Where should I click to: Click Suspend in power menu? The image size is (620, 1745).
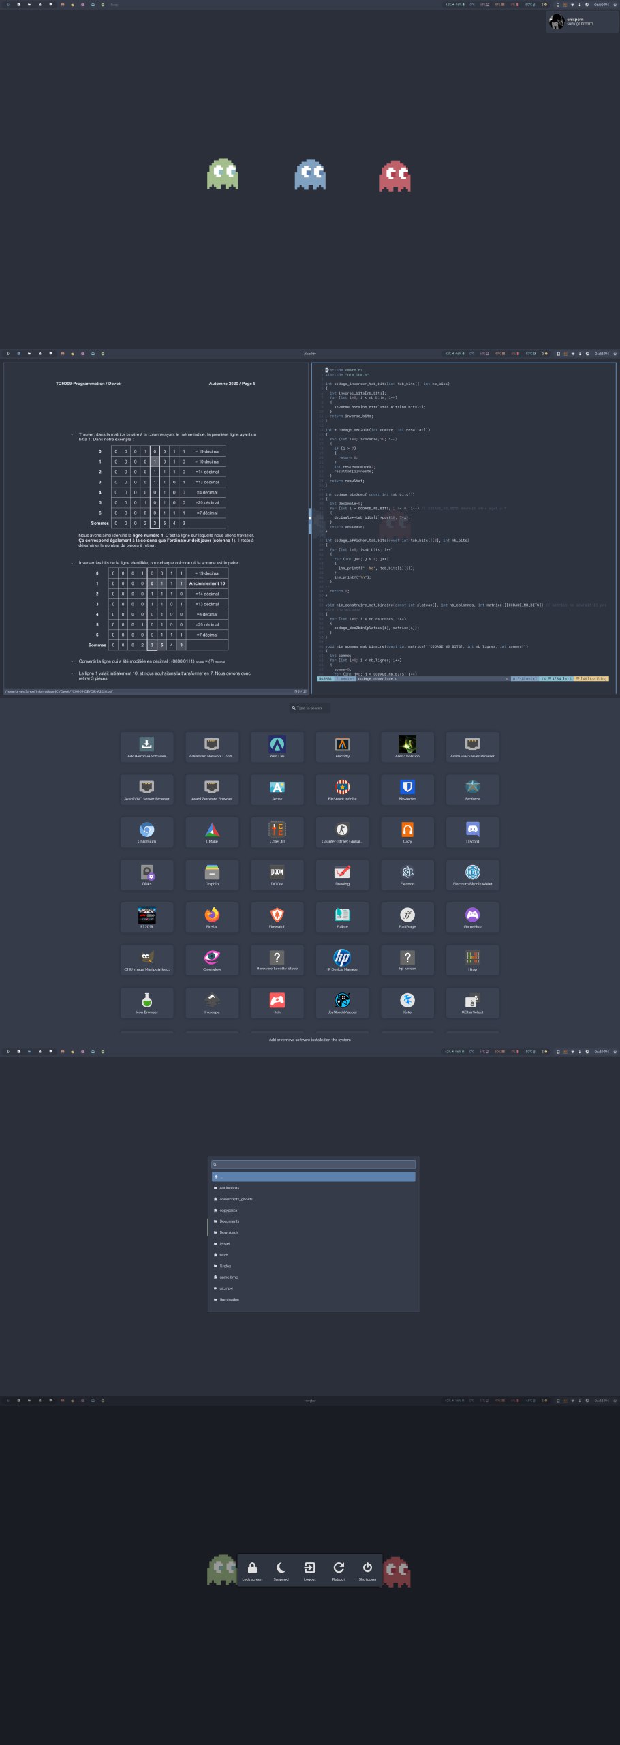click(281, 1571)
